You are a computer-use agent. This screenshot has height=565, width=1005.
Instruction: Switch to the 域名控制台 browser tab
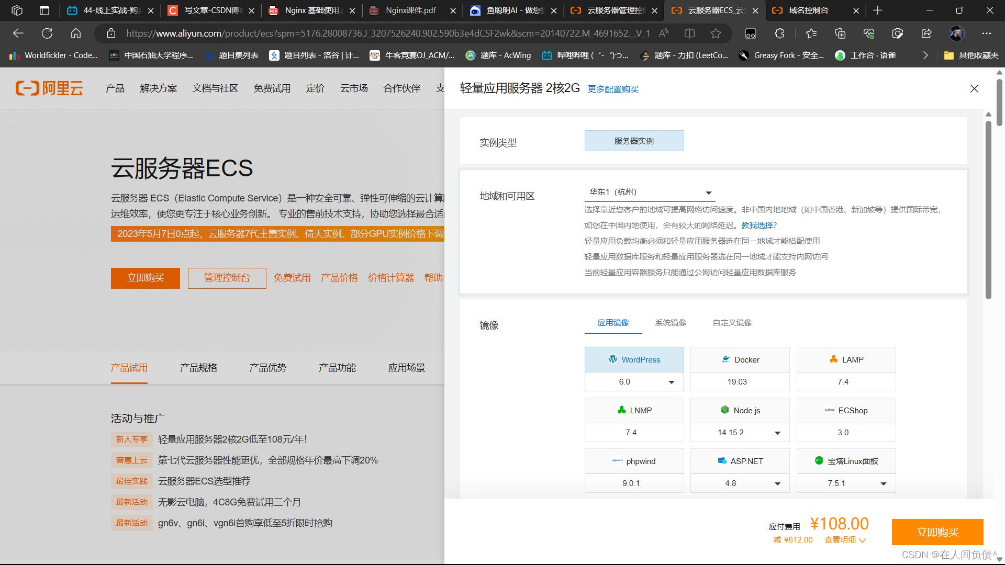[809, 10]
